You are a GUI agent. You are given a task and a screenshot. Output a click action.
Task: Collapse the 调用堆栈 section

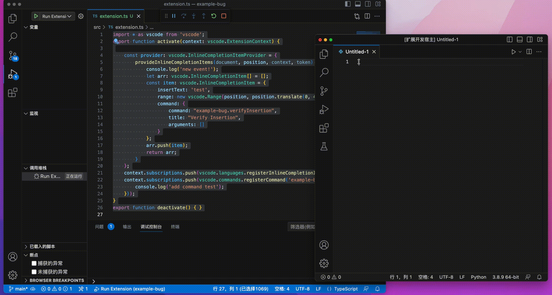pos(54,168)
